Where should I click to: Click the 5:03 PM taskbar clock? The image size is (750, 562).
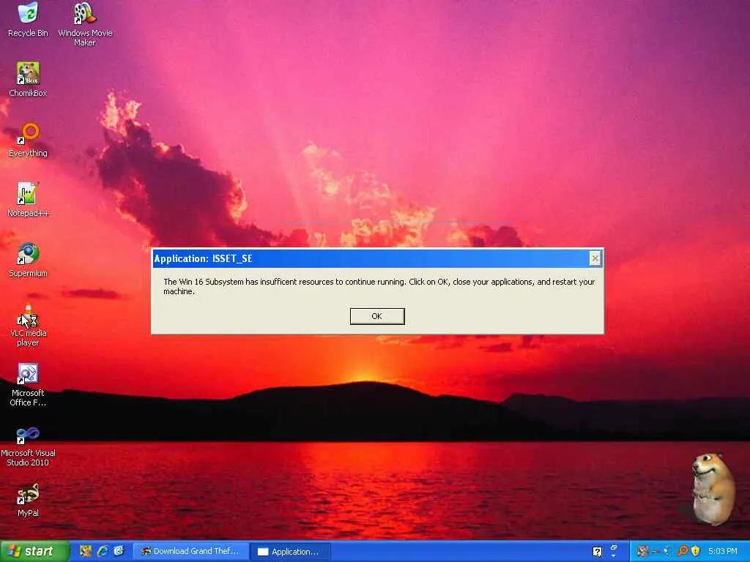pyautogui.click(x=723, y=551)
